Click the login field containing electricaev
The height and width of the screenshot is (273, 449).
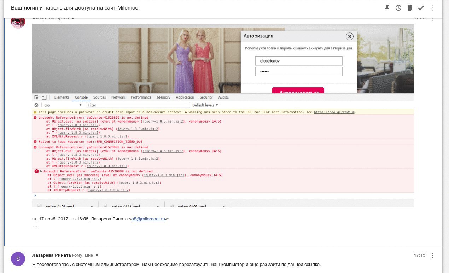[x=299, y=61]
